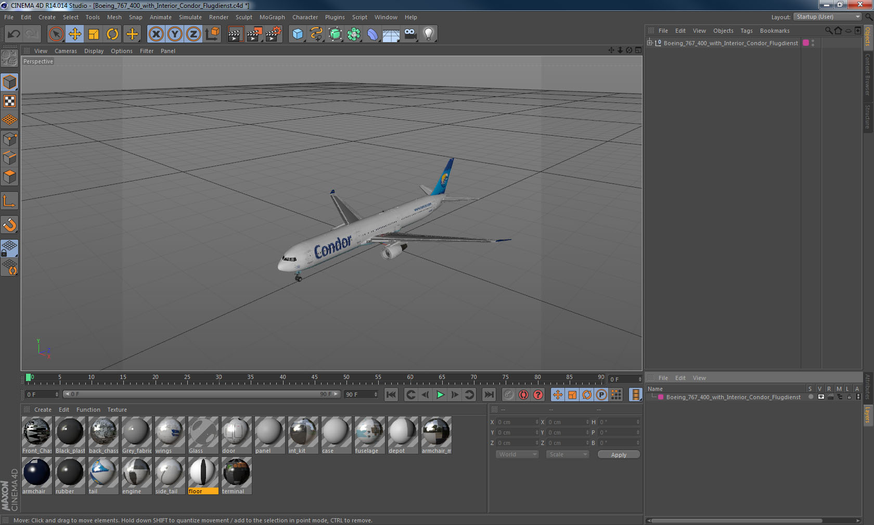Add a Camera object
The height and width of the screenshot is (525, 874).
tap(410, 34)
